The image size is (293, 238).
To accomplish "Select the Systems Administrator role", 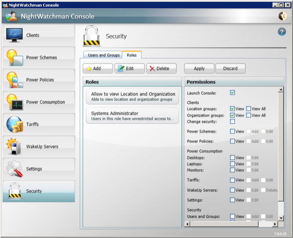I will (132, 116).
